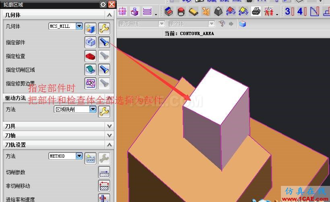Click the printer toolbar icon
The image size is (330, 202).
256,11
